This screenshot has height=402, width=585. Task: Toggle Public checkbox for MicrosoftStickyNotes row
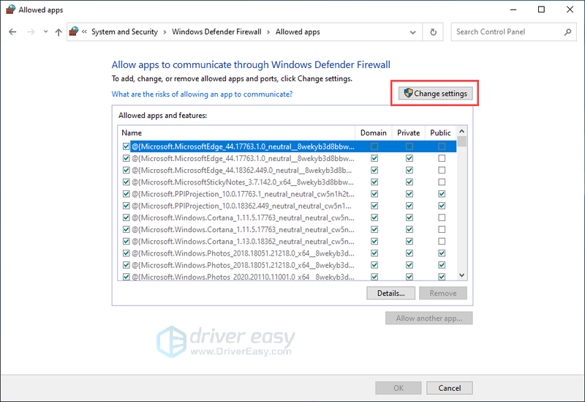pos(442,182)
